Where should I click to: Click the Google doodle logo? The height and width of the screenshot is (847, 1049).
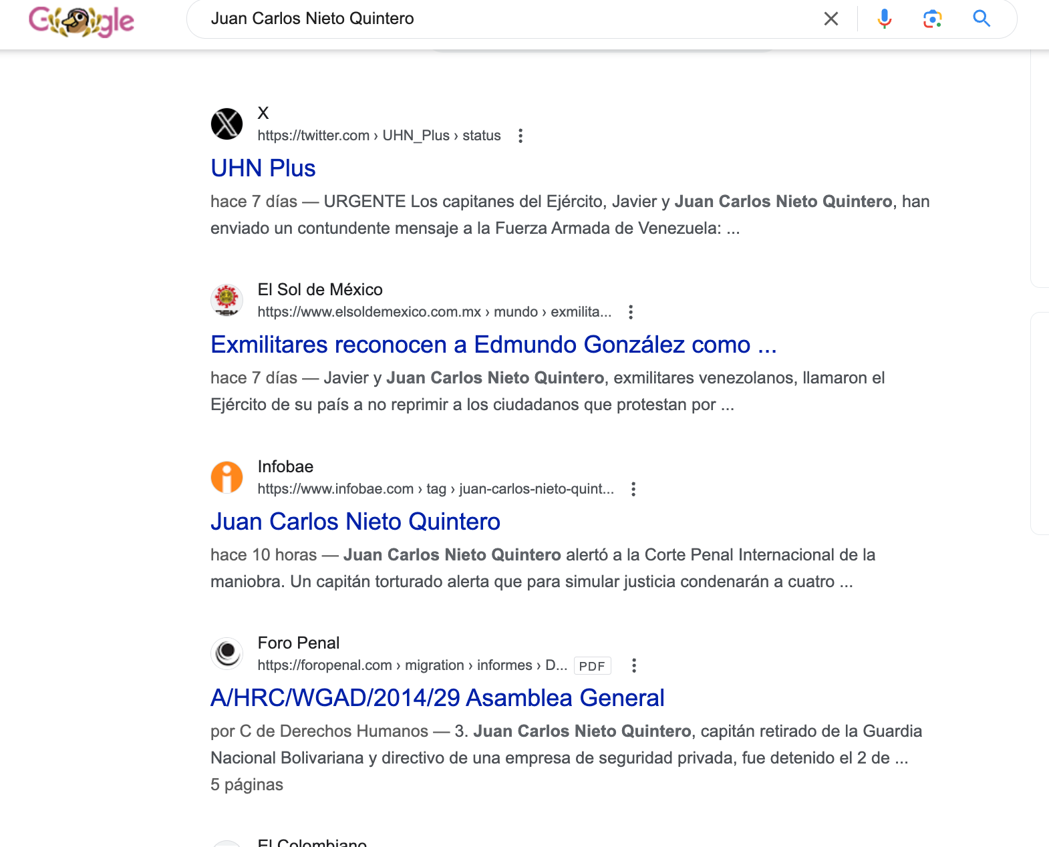82,21
